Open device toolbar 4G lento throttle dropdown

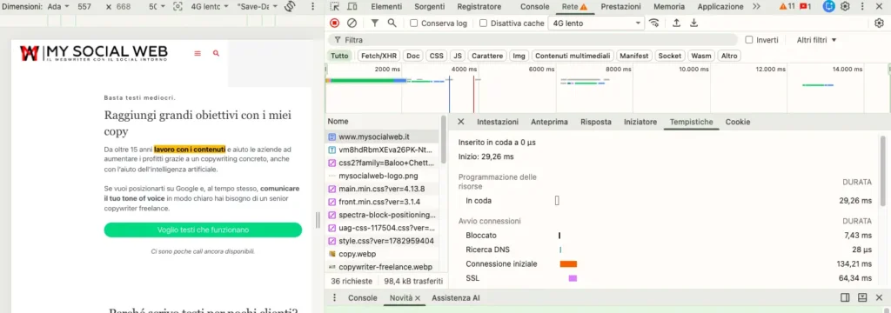tap(210, 7)
